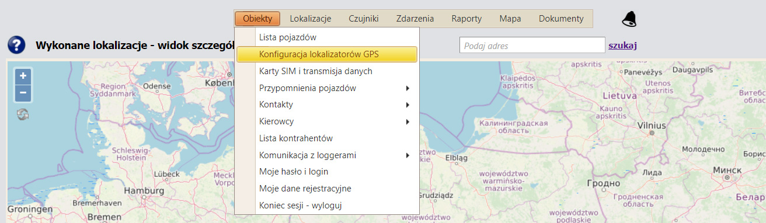Click Bremerhaven label on the map
766x223 pixels.
98,203
